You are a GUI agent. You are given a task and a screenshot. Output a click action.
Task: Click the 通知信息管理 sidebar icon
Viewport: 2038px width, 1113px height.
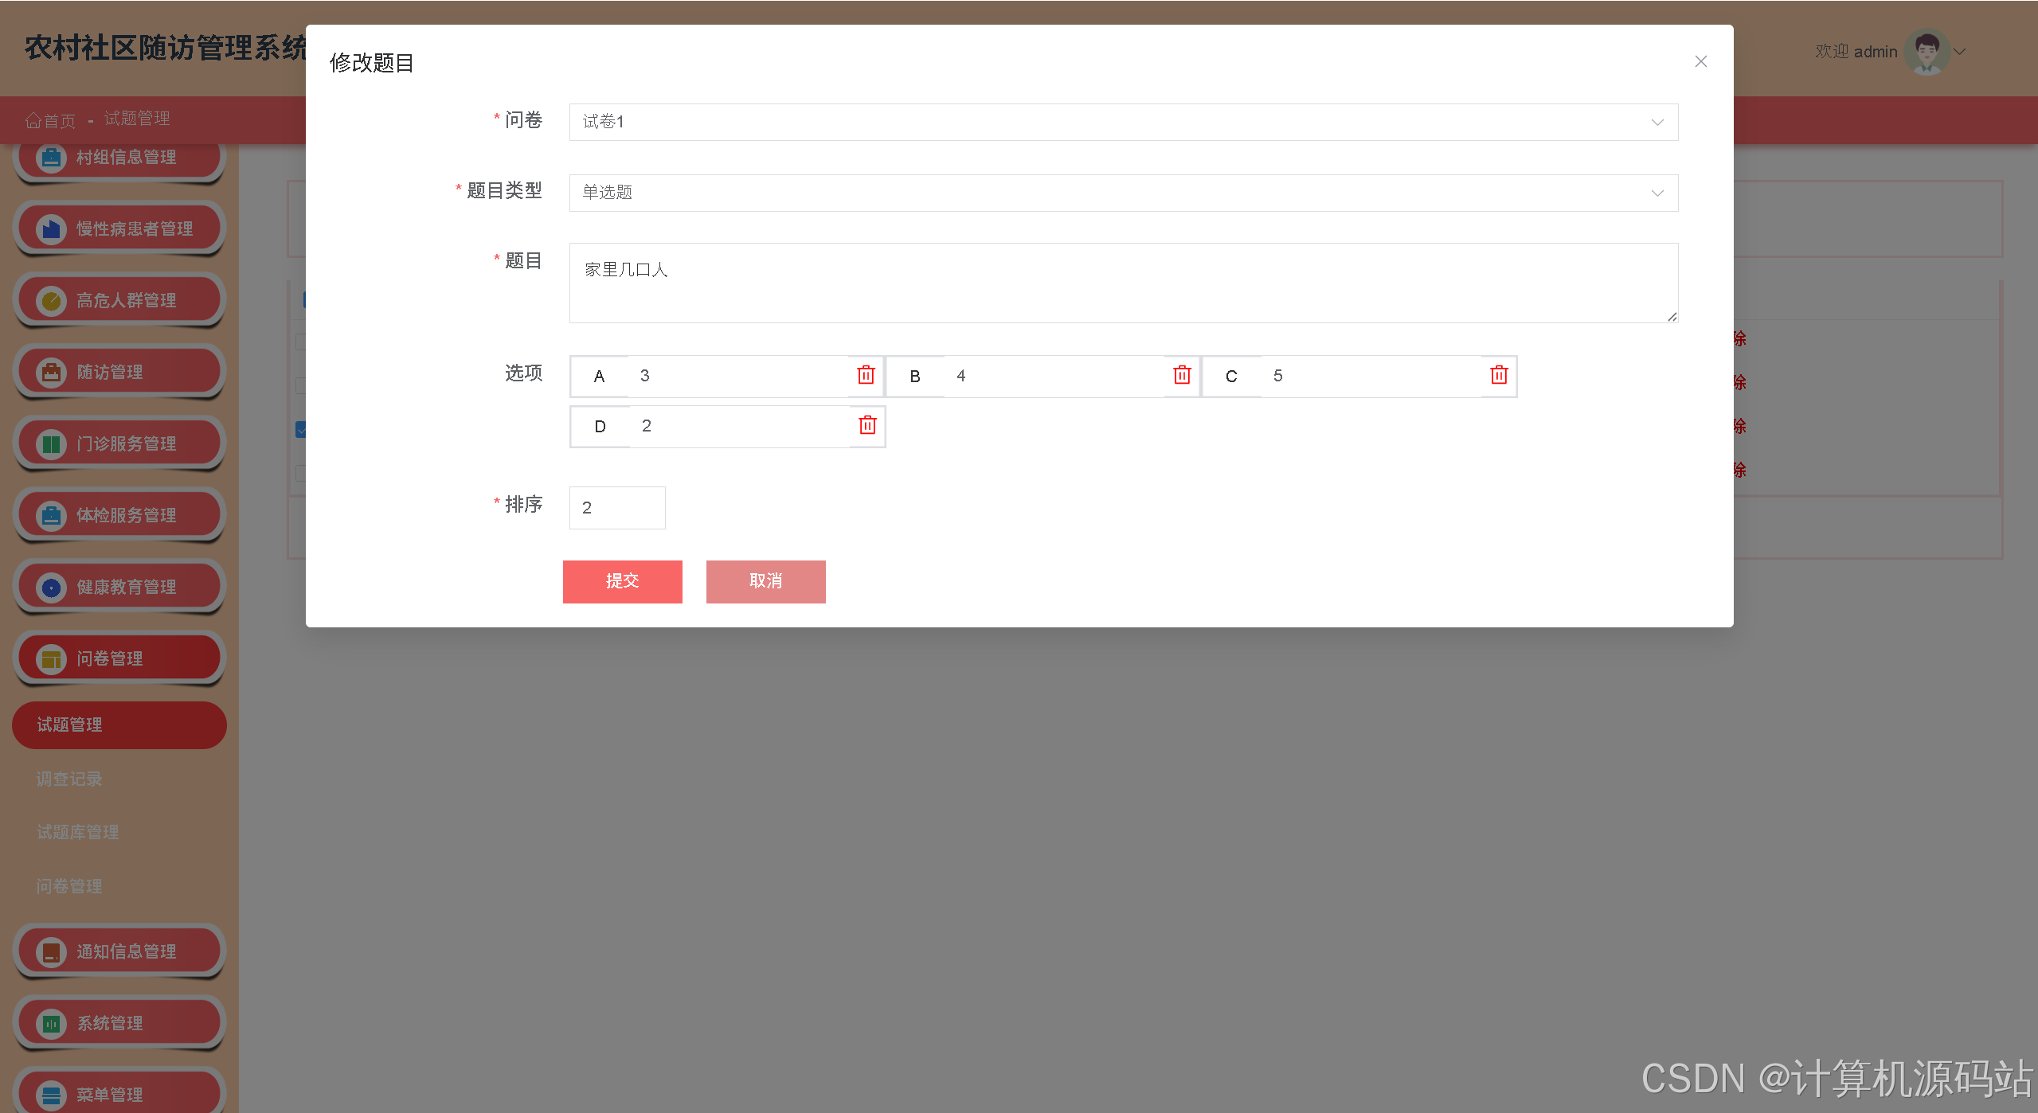pos(51,952)
